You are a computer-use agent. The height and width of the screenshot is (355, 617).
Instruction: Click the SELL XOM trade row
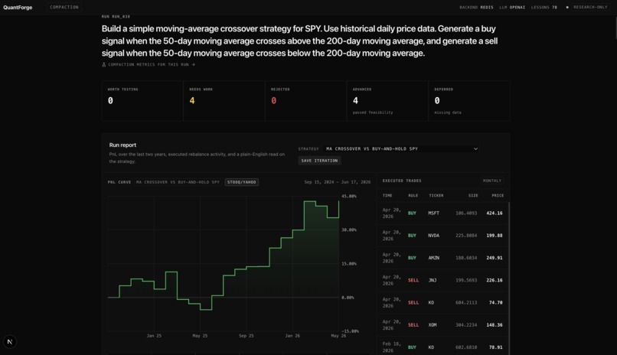(x=442, y=325)
